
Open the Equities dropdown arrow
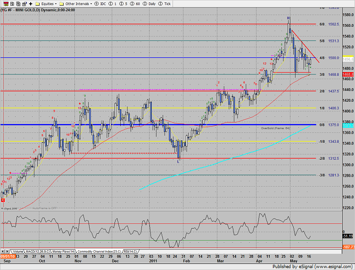56,4
